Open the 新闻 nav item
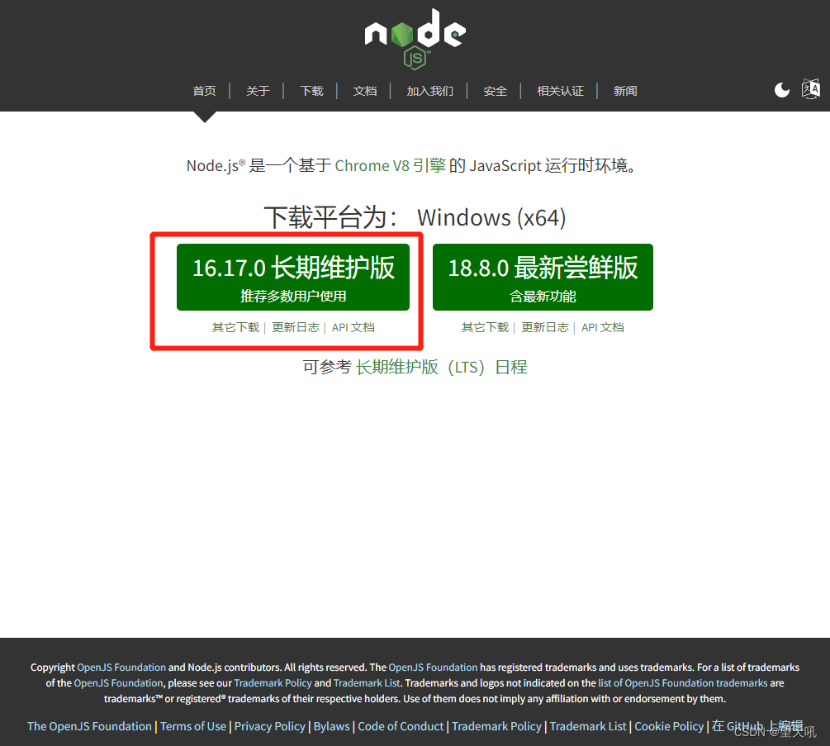 625,91
